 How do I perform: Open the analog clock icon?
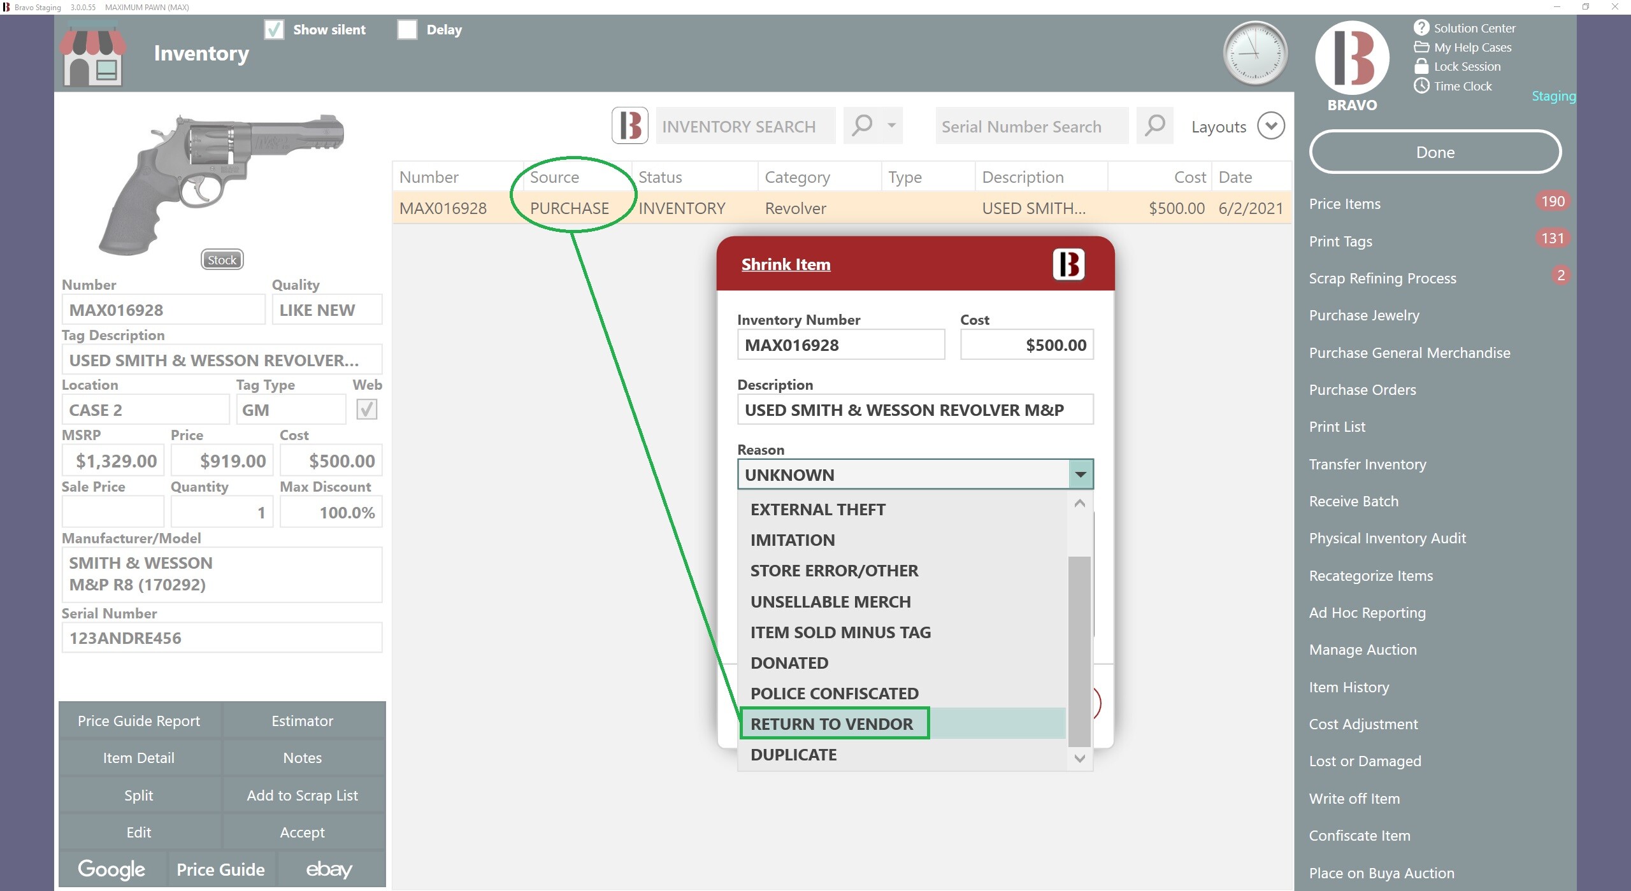pos(1255,53)
